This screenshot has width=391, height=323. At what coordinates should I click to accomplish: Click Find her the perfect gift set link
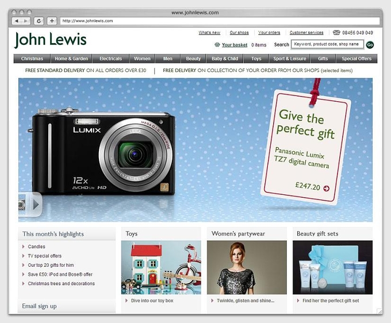pyautogui.click(x=331, y=301)
